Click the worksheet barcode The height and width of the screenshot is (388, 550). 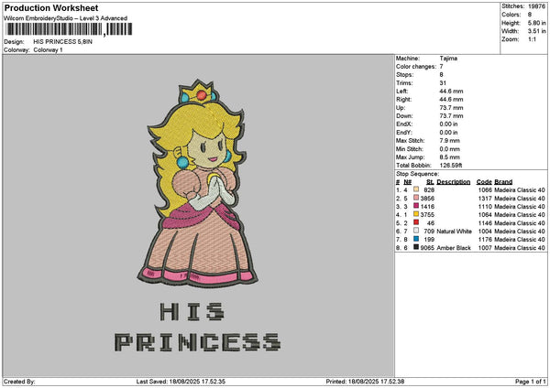[x=69, y=29]
